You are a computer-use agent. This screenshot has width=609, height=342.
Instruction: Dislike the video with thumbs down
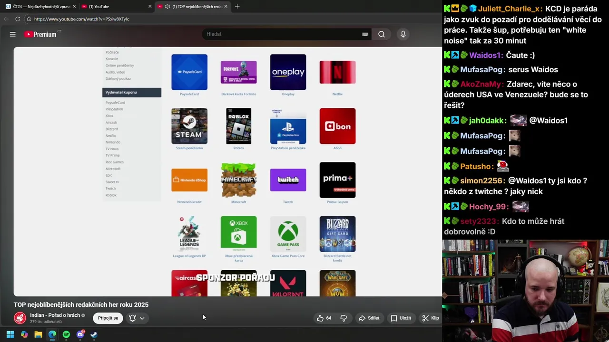[344, 318]
